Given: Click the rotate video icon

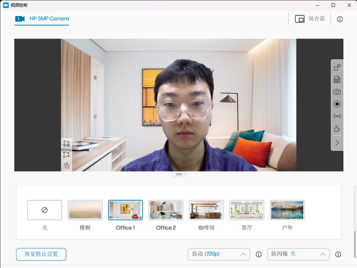Looking at the screenshot, I should [67, 166].
